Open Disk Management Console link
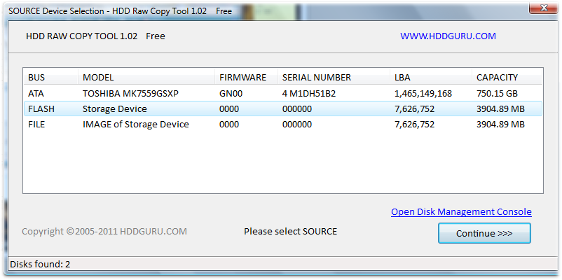Image resolution: width=562 pixels, height=280 pixels. tap(461, 211)
